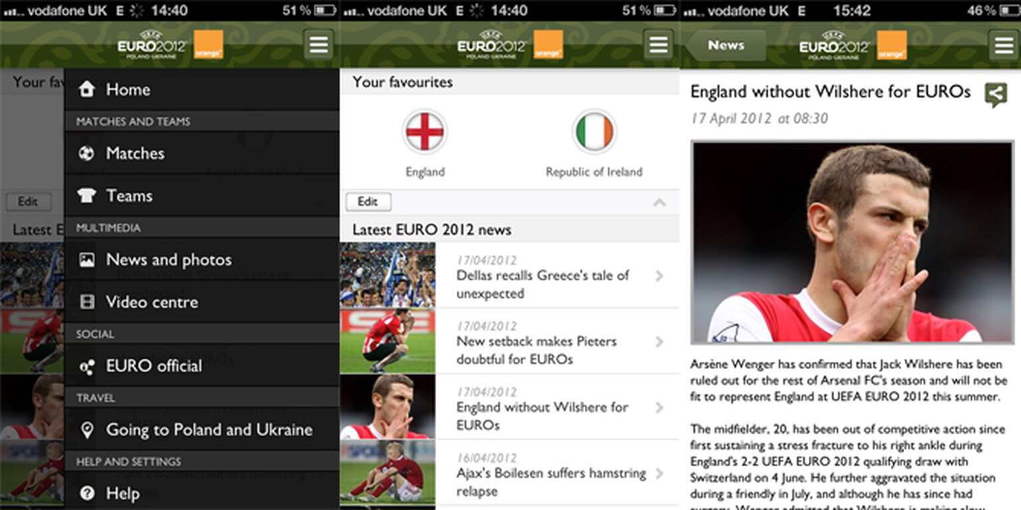Select EURO official menu item

coord(202,366)
